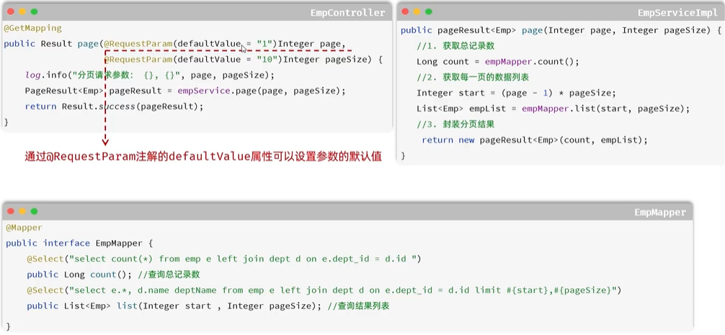Click 'empService.page(page, pageSize);' call
The image size is (725, 335).
coord(262,91)
